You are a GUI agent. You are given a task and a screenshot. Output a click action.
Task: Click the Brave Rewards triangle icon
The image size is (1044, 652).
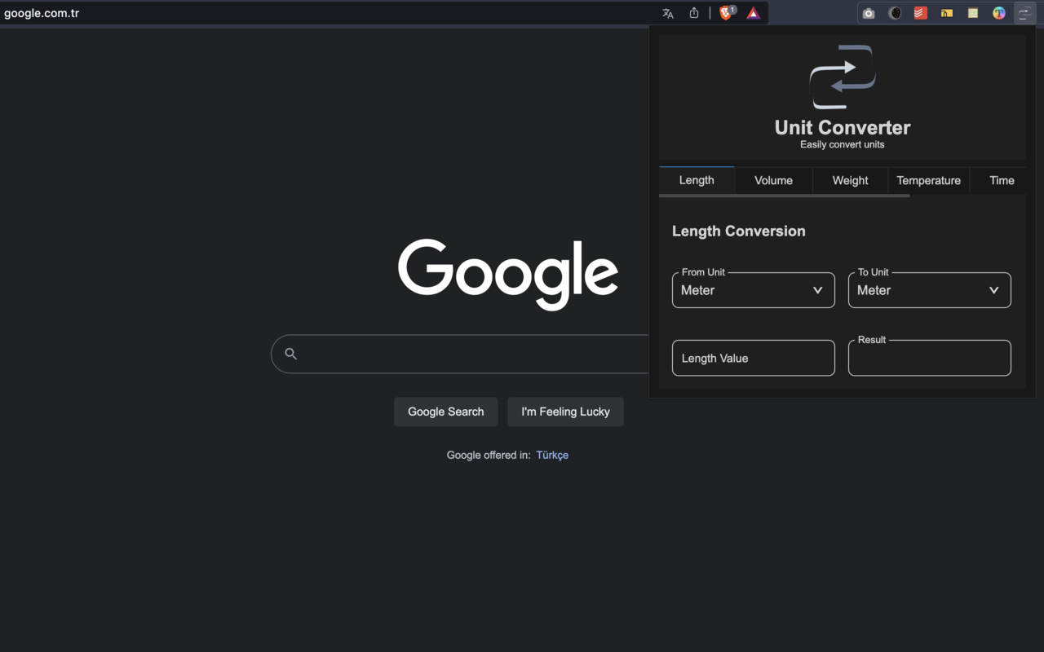click(753, 12)
